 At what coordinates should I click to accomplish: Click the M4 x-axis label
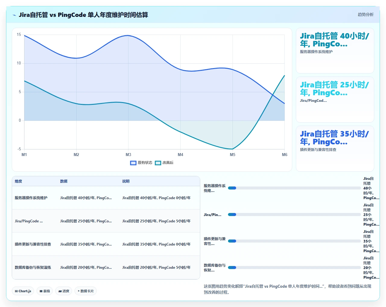(x=180, y=155)
